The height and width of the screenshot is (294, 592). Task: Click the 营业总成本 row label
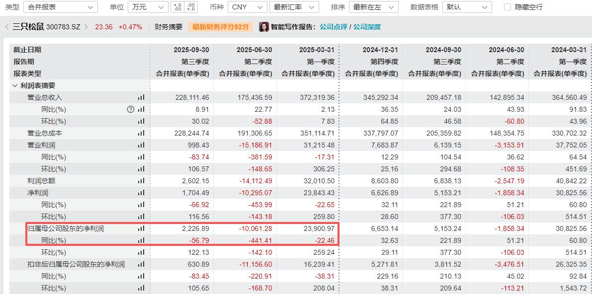pyautogui.click(x=45, y=133)
